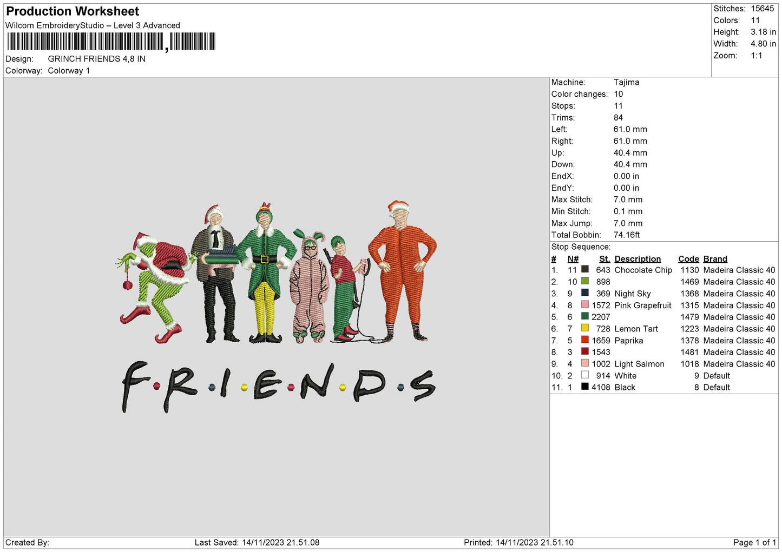This screenshot has height=552, width=782.
Task: Click the Machine value Tajima
Action: pyautogui.click(x=626, y=82)
